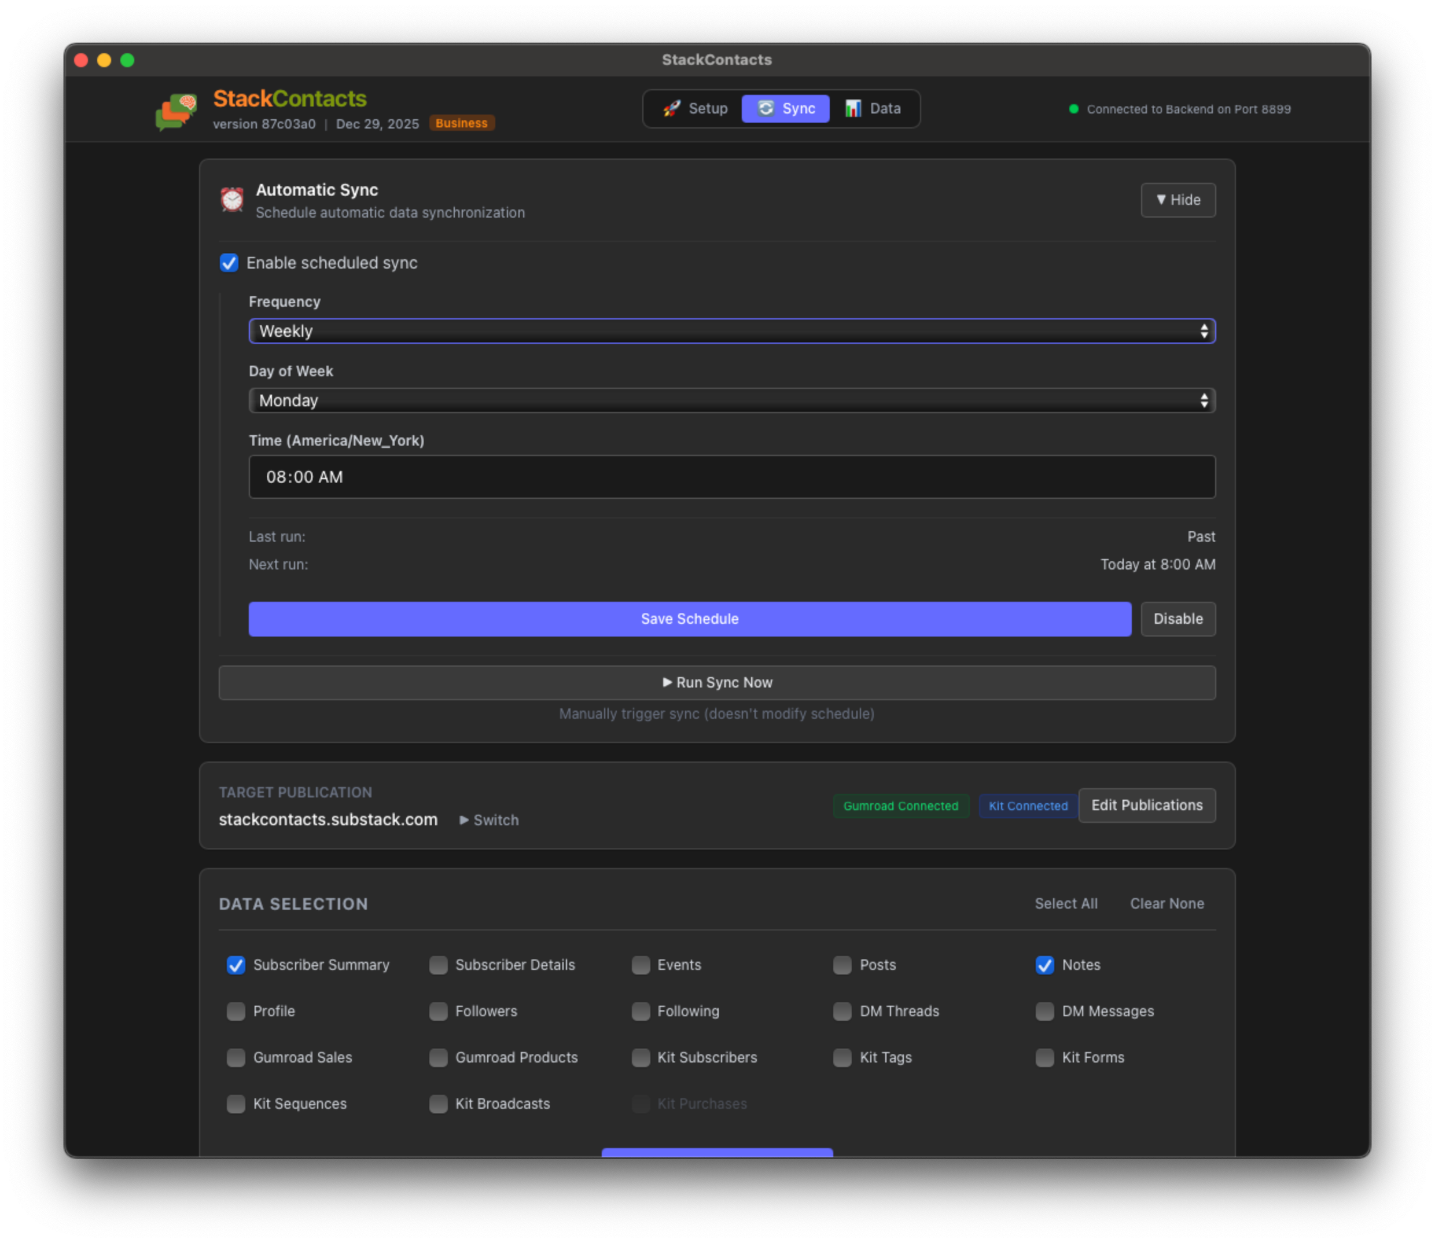
Task: Click the alarm clock Automatic Sync icon
Action: [x=231, y=200]
